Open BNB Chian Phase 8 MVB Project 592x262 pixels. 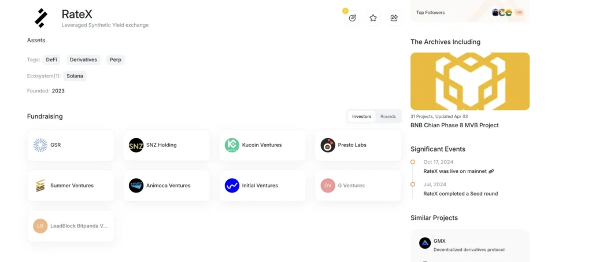click(x=454, y=125)
